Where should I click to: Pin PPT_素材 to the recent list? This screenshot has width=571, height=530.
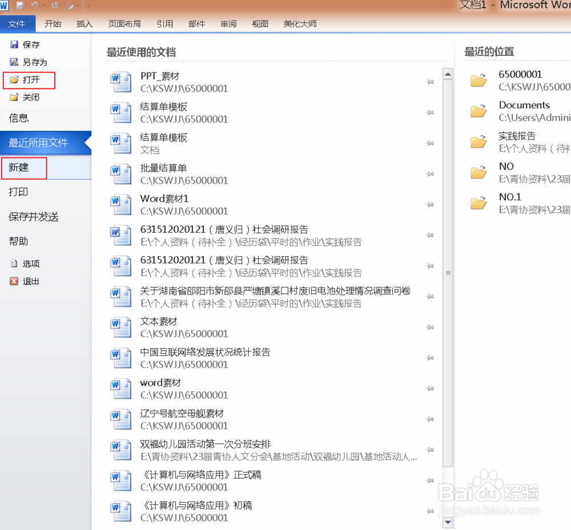point(430,82)
